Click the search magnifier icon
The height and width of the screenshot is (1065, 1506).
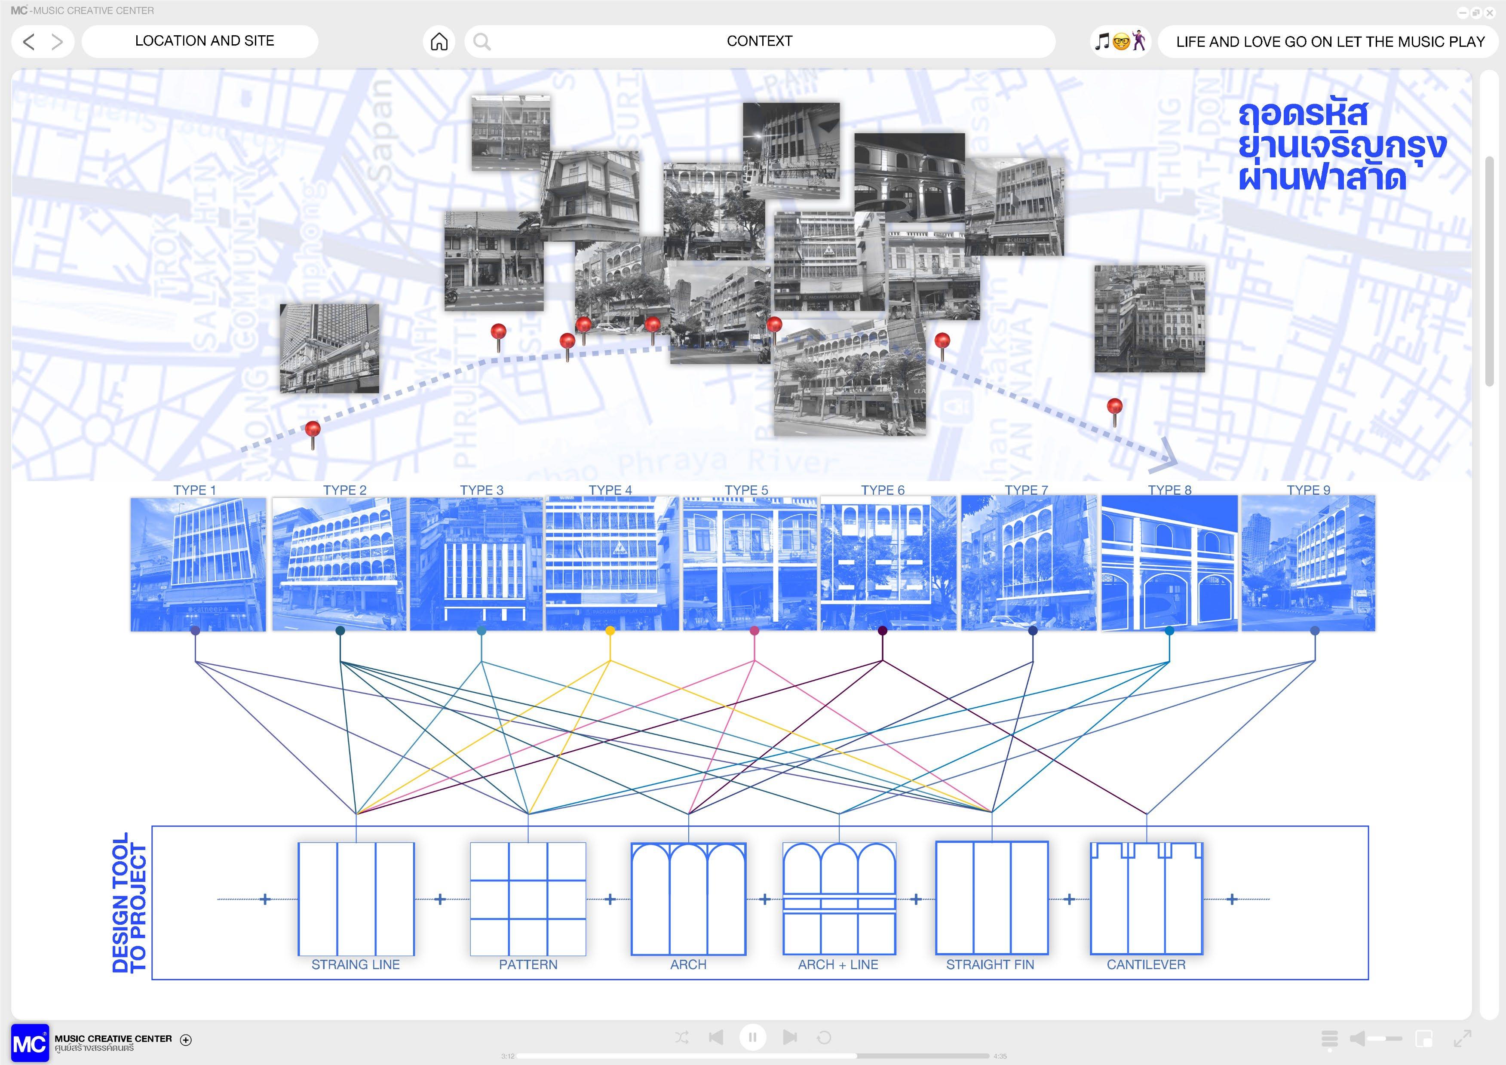(x=482, y=41)
